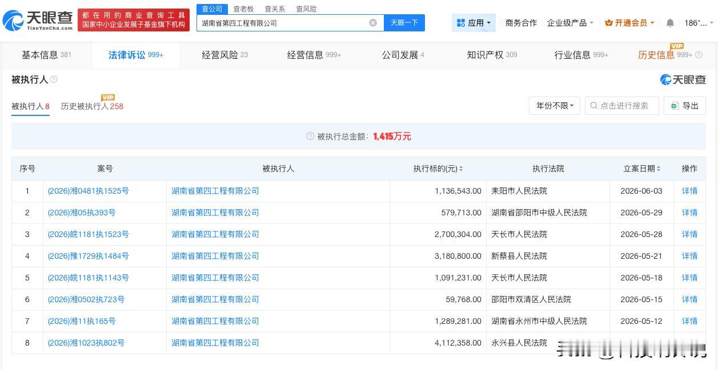Image resolution: width=718 pixels, height=369 pixels.
Task: Select amount 3,180,800.00 cell
Action: 438,256
